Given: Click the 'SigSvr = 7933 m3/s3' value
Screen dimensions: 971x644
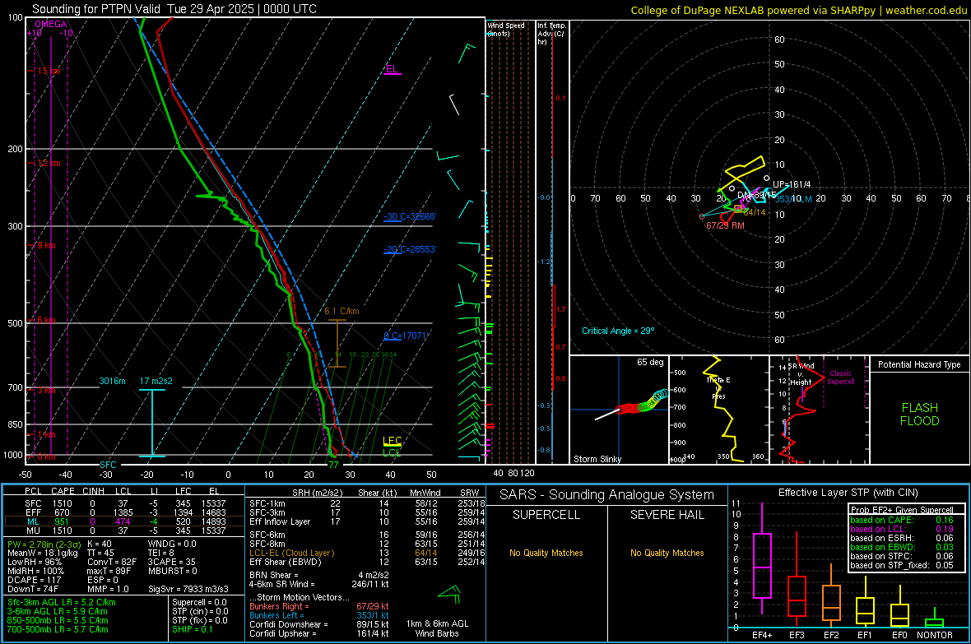Looking at the screenshot, I should (188, 589).
